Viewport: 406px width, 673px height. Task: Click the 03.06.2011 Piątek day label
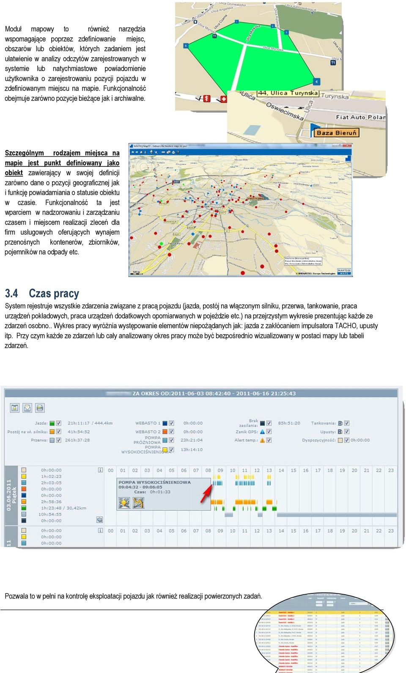click(x=11, y=495)
